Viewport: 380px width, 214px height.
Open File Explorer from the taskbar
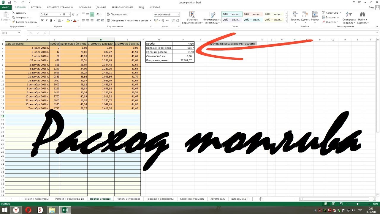coord(52,210)
